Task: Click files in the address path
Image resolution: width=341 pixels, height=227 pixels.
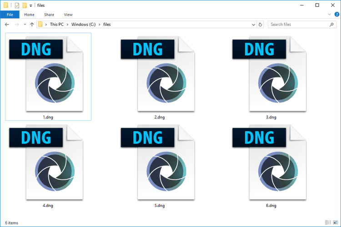Action: [x=107, y=25]
